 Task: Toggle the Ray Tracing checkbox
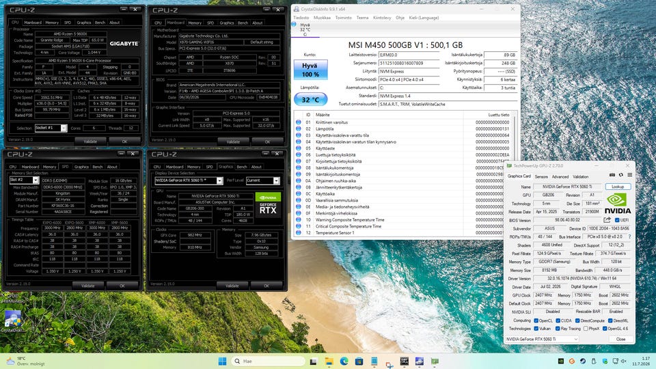[558, 329]
